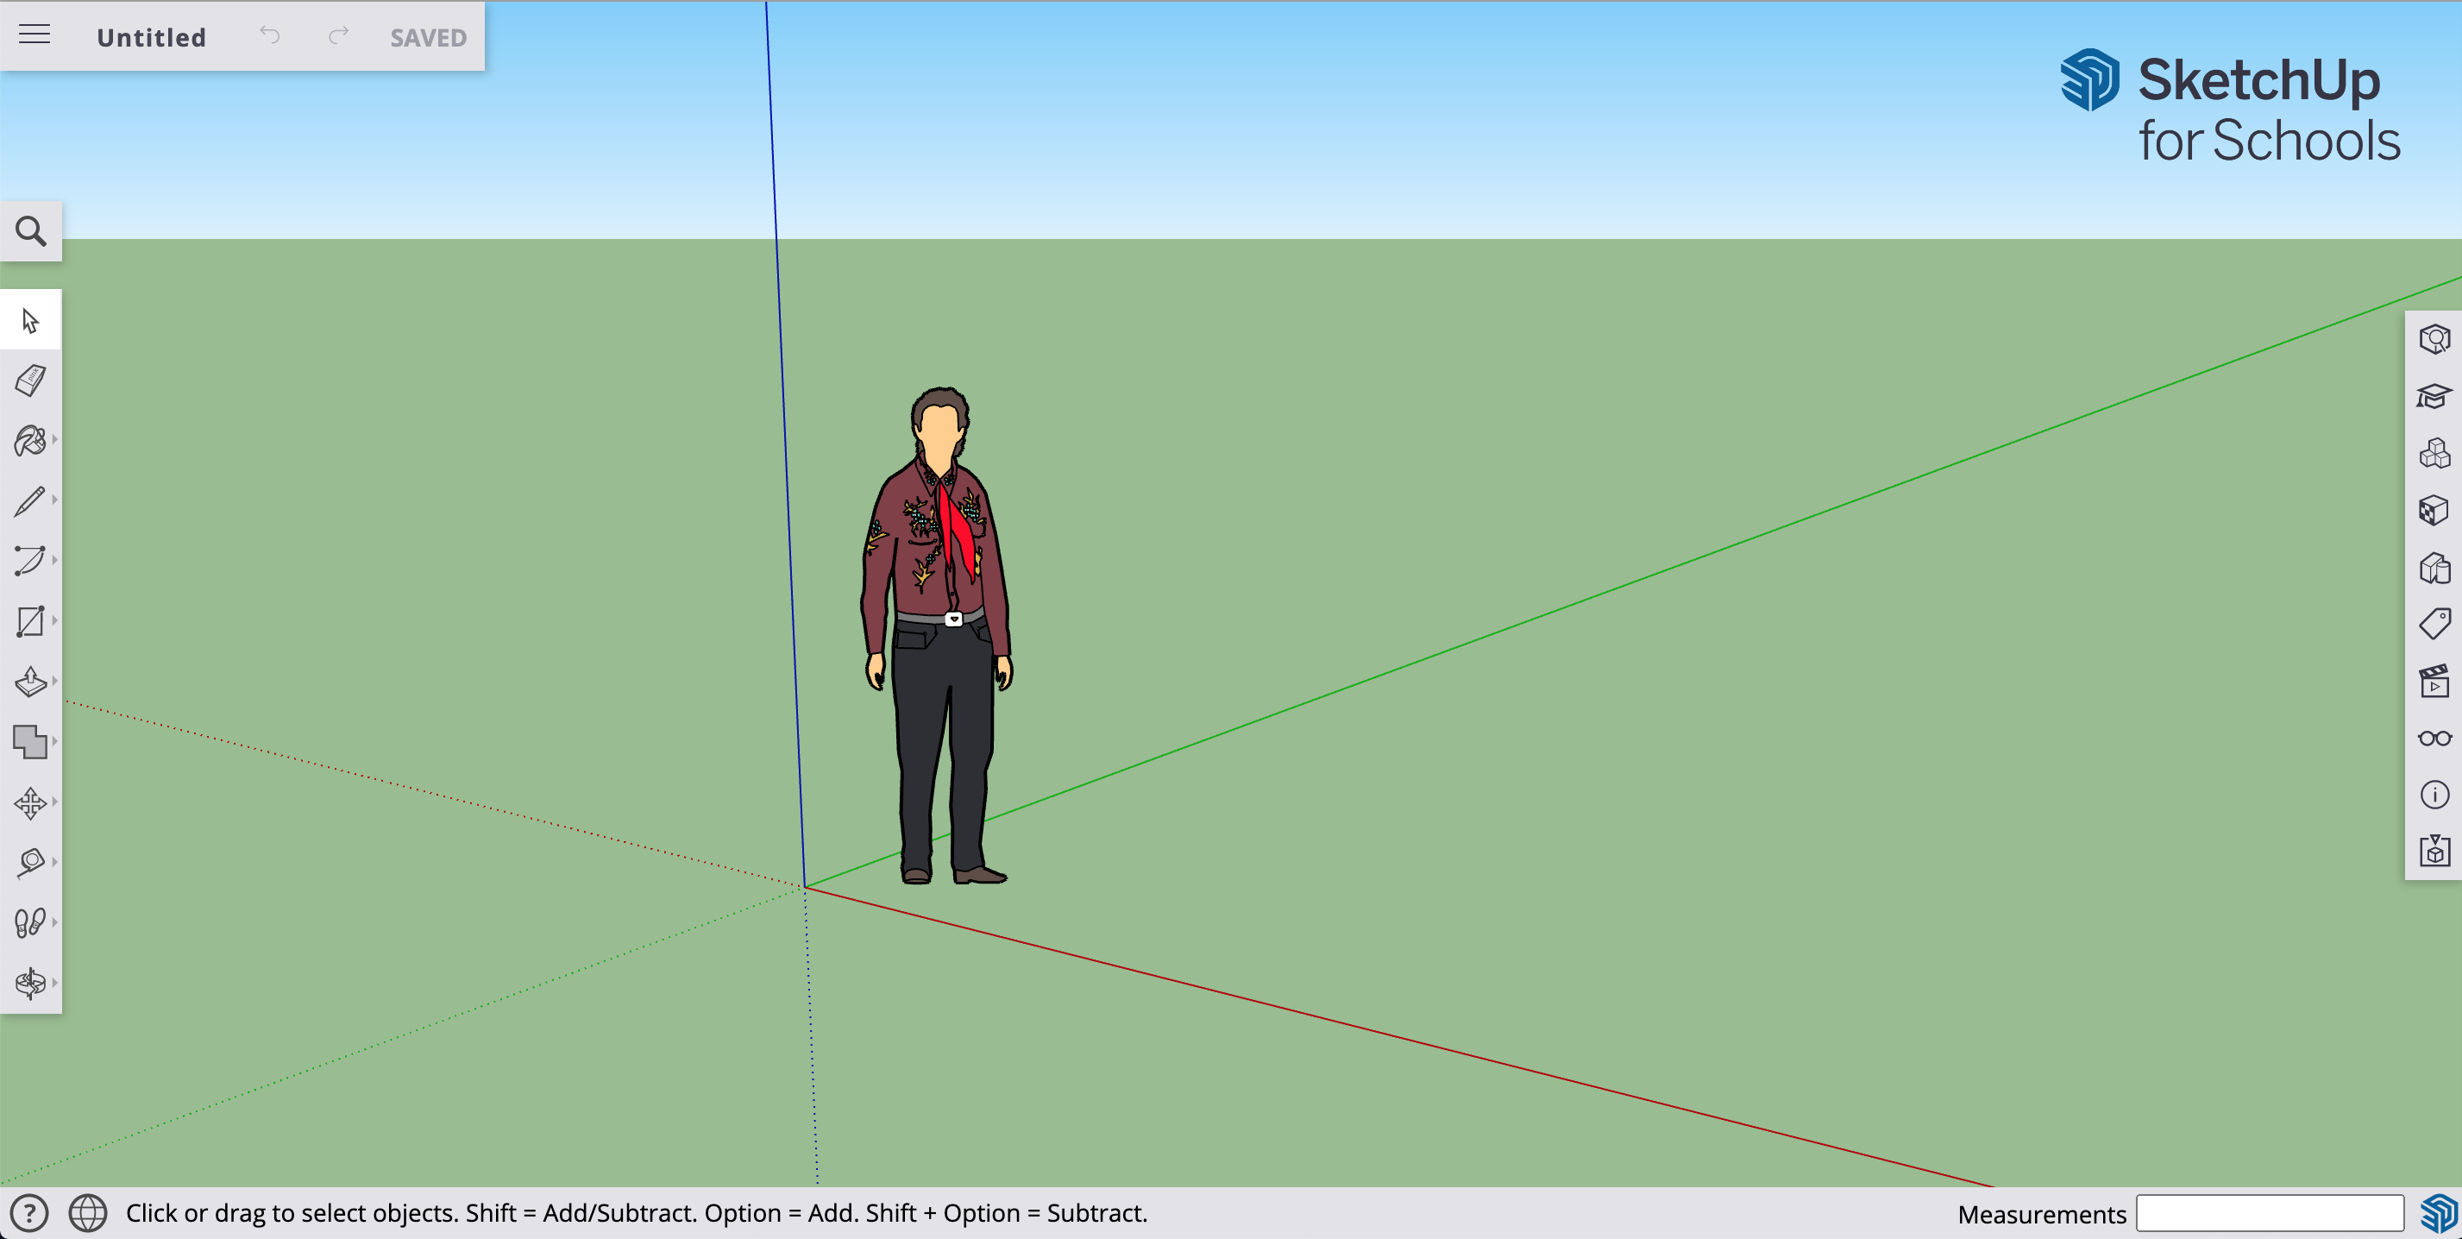The height and width of the screenshot is (1239, 2462).
Task: Expand the Line tool flyout arrow
Action: click(x=55, y=500)
